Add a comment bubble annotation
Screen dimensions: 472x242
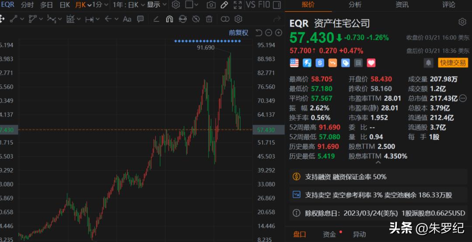click(140, 19)
